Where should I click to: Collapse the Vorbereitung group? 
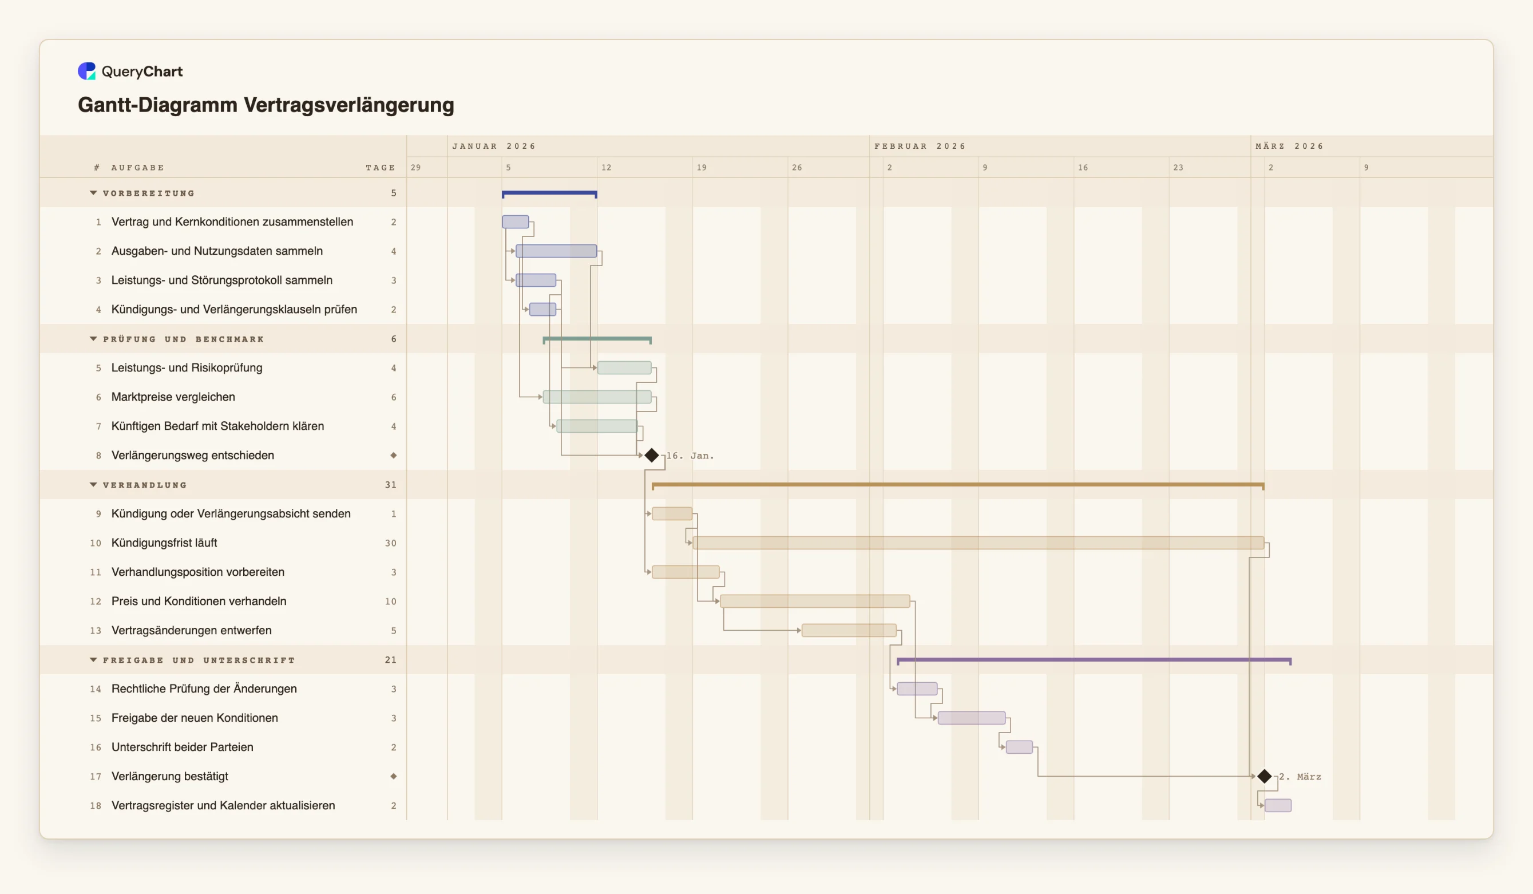point(93,193)
